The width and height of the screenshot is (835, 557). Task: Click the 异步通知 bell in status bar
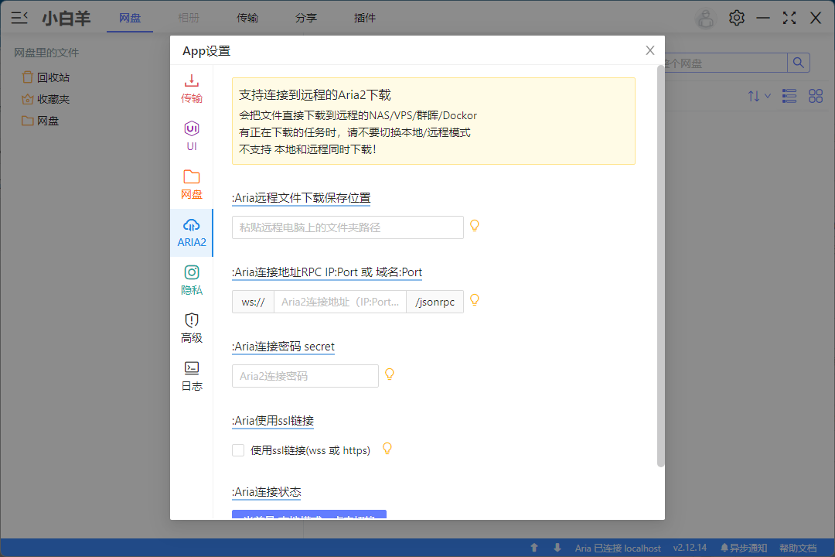click(x=742, y=548)
